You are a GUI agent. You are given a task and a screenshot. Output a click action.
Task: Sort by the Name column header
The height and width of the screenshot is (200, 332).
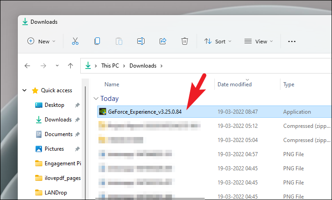pos(112,84)
